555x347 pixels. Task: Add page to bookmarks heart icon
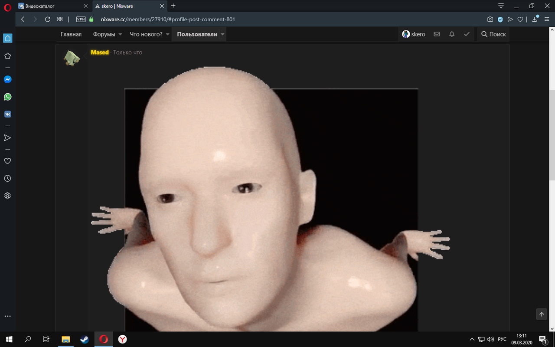click(520, 20)
